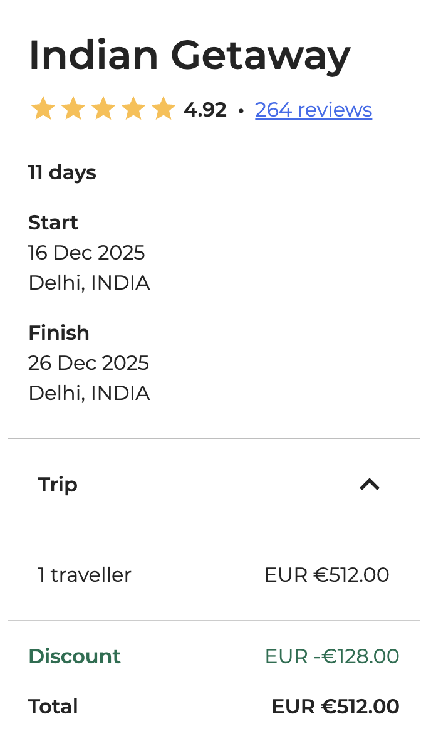Click the second rating star
This screenshot has height=746, width=426.
click(x=73, y=108)
